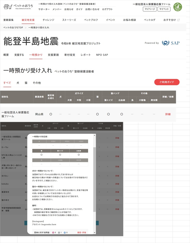Image resolution: width=190 pixels, height=243 pixels.
Task: Filter the list by 猫
Action: (26, 83)
